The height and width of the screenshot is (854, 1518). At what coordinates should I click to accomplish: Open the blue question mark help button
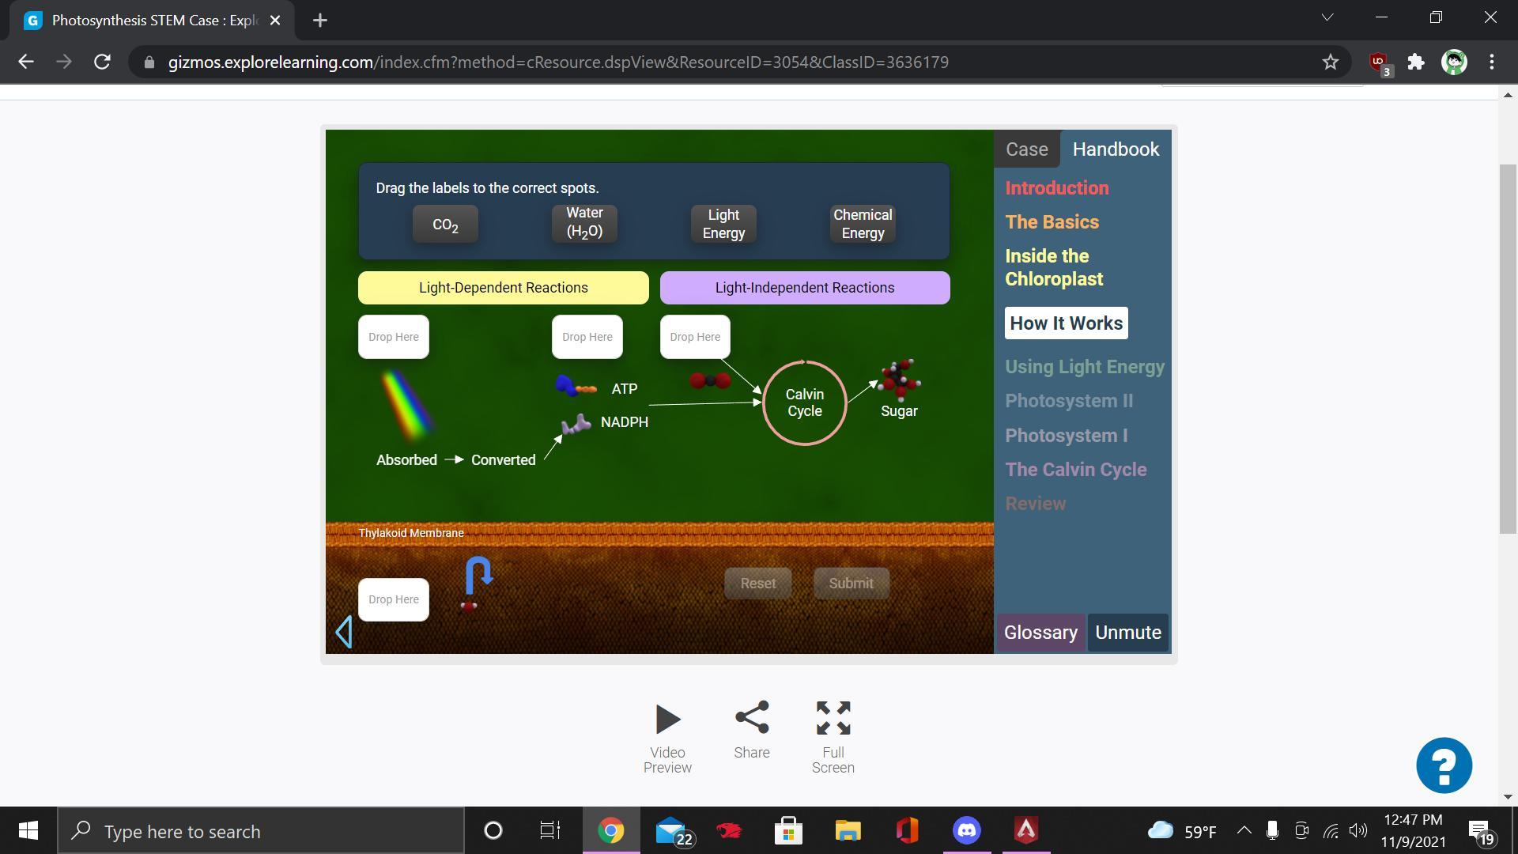pyautogui.click(x=1444, y=765)
